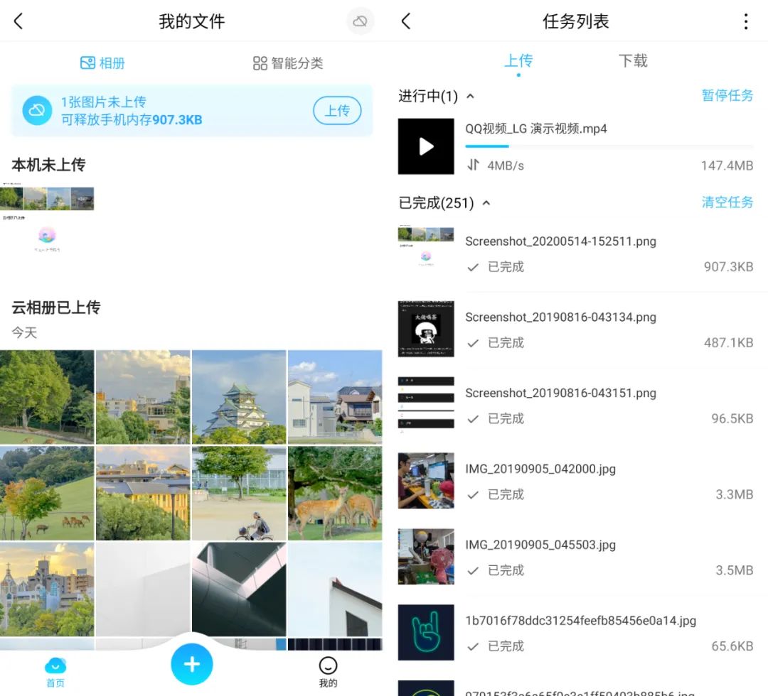Open thumbnail of Screenshot_20190816-043151.png

point(426,405)
